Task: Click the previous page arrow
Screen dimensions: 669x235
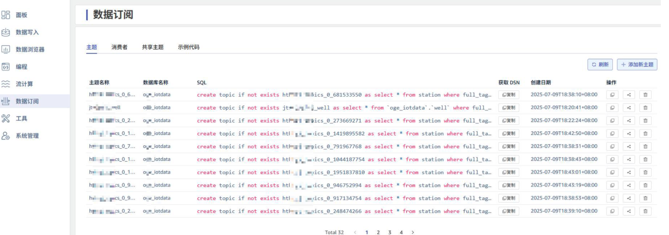Action: (355, 232)
